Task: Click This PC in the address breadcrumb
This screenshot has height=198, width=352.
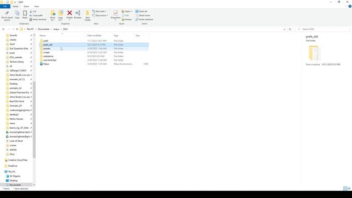Action: point(30,29)
